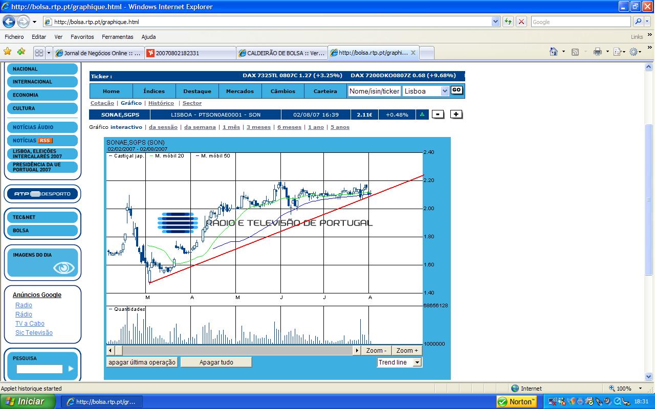The width and height of the screenshot is (655, 409).
Task: Open Favorites Center with the yellow star
Action: (x=8, y=52)
